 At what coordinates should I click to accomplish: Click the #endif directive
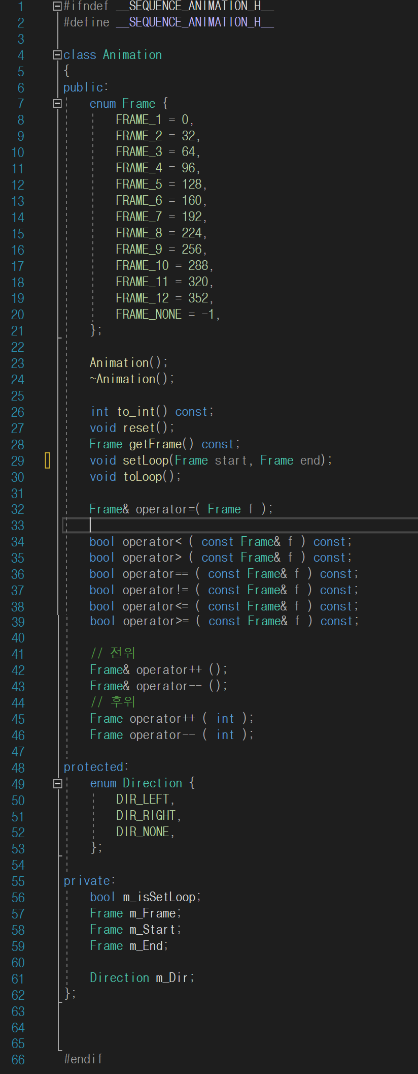83,1059
